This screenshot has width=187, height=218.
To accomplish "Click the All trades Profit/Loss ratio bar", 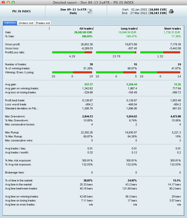I will (72, 52).
